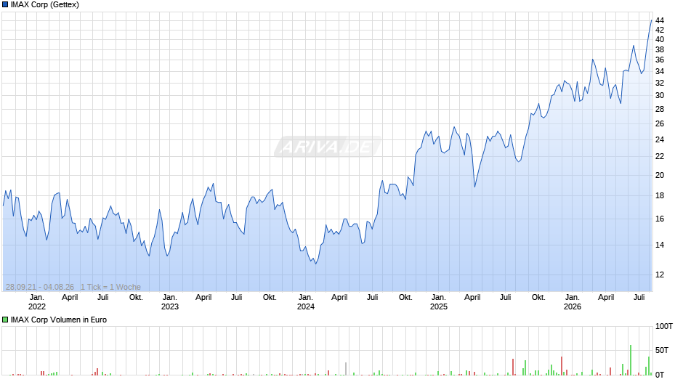Click volume axis value 50T
Image resolution: width=683 pixels, height=382 pixels.
click(662, 350)
